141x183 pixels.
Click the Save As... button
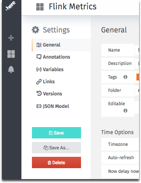point(56,147)
